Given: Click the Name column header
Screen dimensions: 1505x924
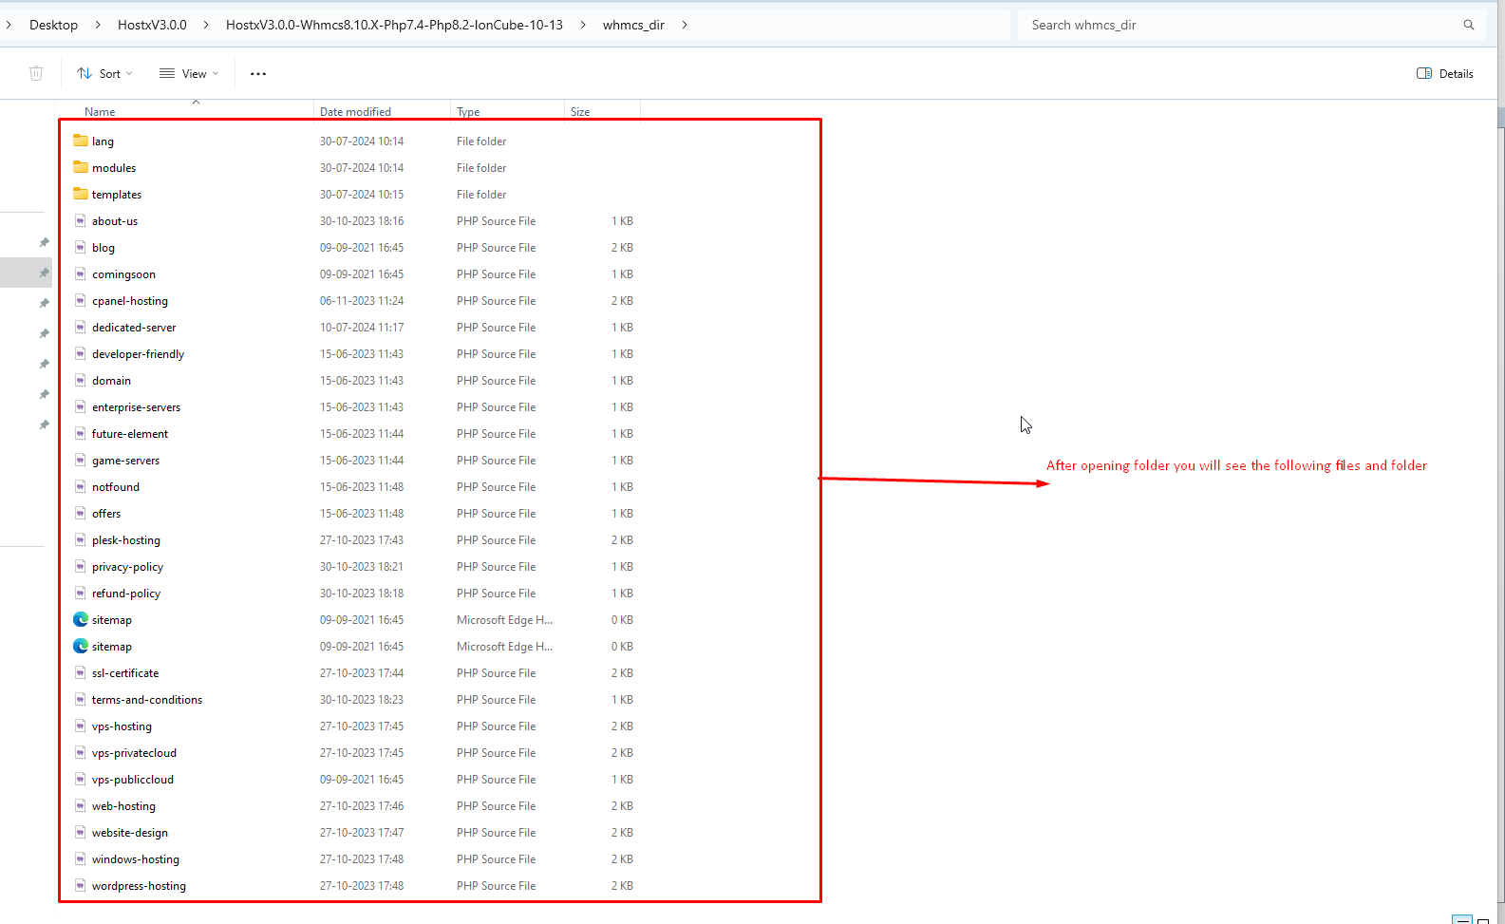Looking at the screenshot, I should pos(100,111).
